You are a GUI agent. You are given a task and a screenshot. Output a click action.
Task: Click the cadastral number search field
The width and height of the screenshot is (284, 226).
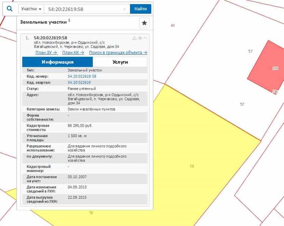(83, 9)
